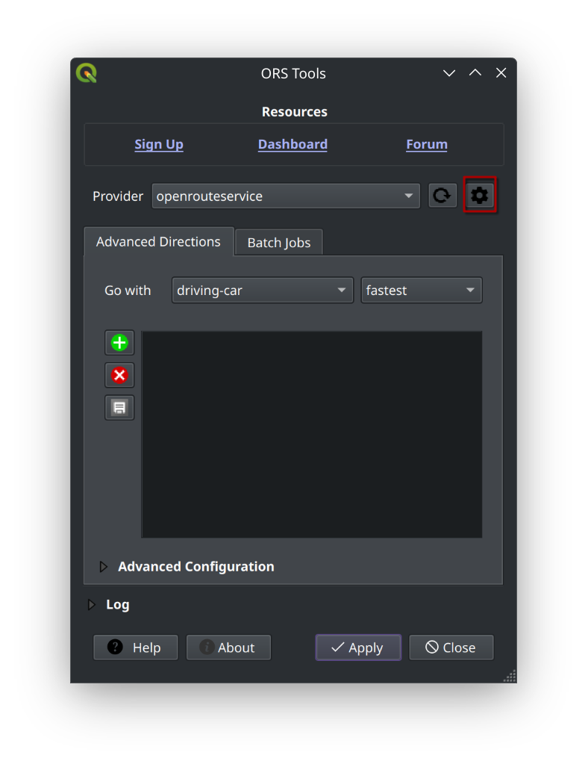Click the About button
The image size is (588, 767).
pos(229,648)
